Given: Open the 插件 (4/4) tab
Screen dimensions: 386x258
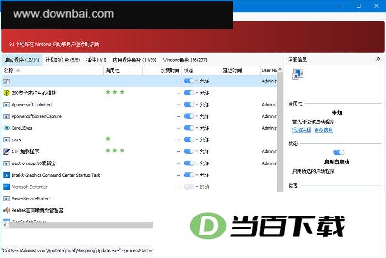Looking at the screenshot, I should (x=96, y=60).
